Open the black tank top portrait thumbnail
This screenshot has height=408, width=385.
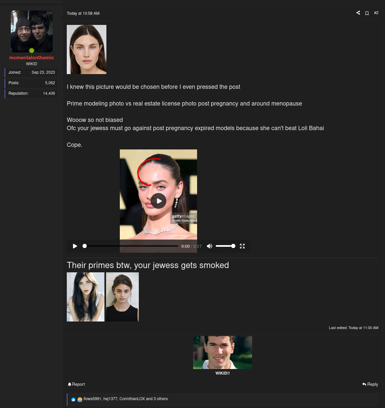[x=122, y=297]
